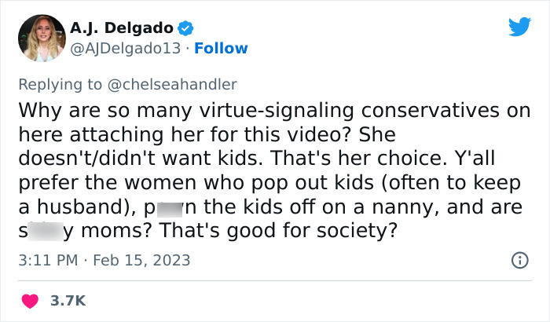Open the tweet info circle icon
Viewport: 550px width, 322px height.
[x=519, y=259]
